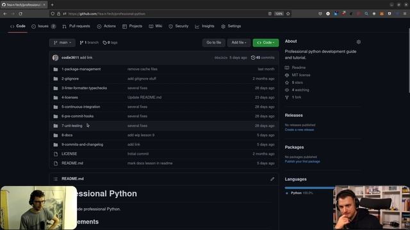Open the 1-package-management folder
This screenshot has width=410, height=230.
click(x=81, y=69)
